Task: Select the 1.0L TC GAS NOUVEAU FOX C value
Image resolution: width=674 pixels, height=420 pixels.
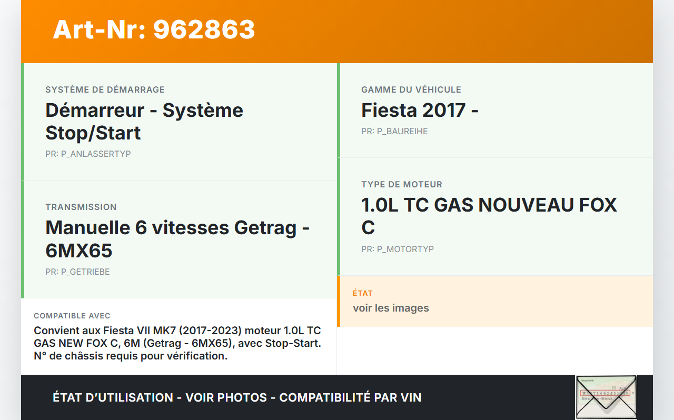Action: 489,216
